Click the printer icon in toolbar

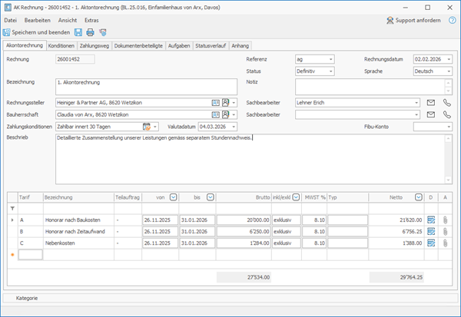tap(90, 32)
